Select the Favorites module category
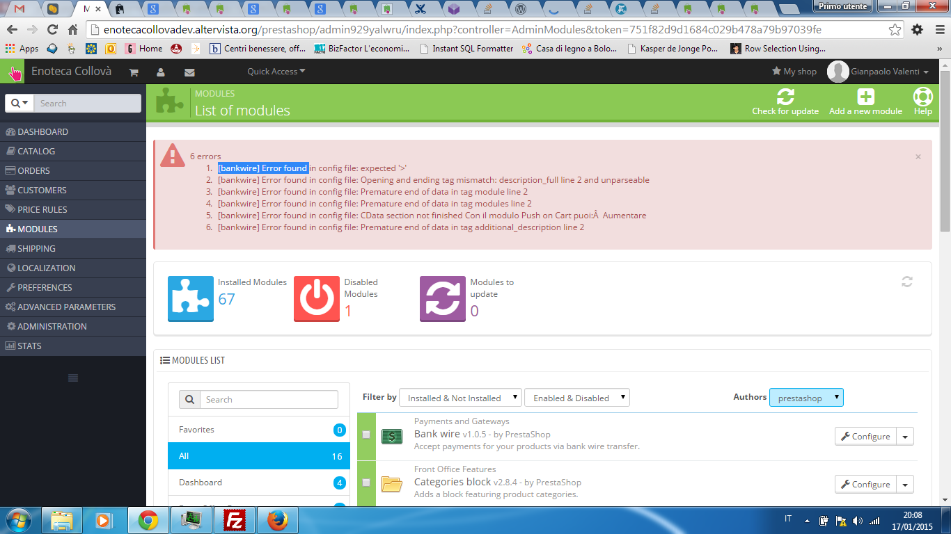 tap(259, 430)
